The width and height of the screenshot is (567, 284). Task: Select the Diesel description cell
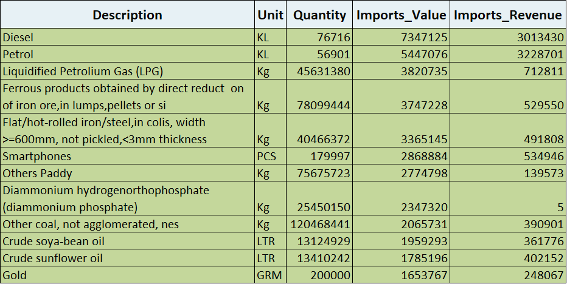click(127, 37)
